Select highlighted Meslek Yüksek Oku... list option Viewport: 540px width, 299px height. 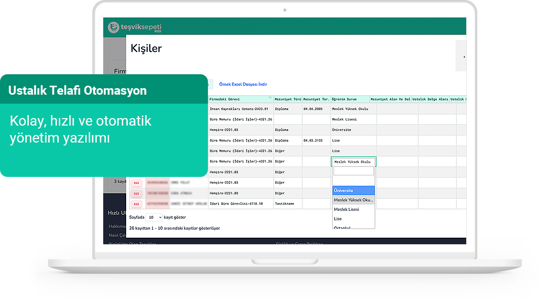point(354,200)
